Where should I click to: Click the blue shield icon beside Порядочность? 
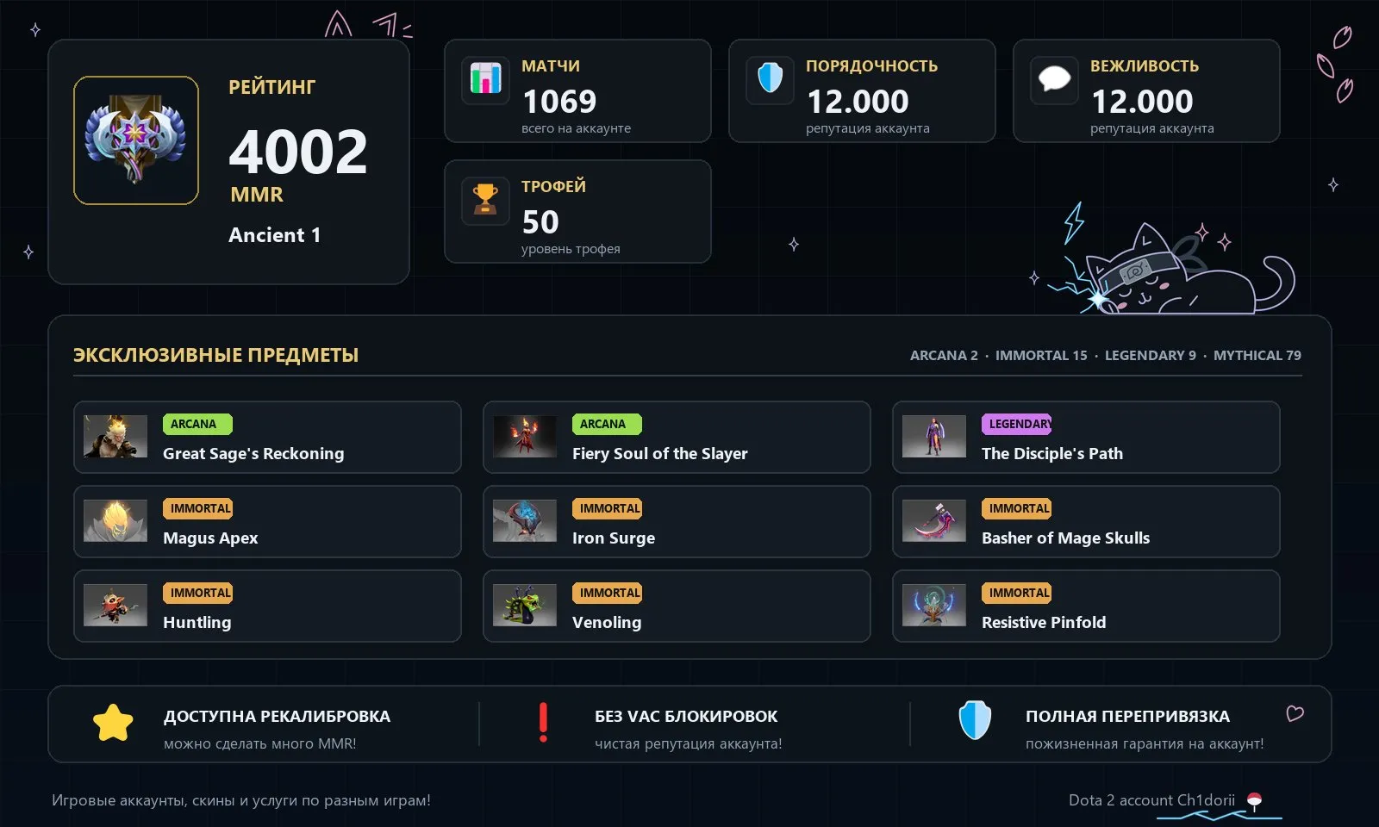click(770, 80)
